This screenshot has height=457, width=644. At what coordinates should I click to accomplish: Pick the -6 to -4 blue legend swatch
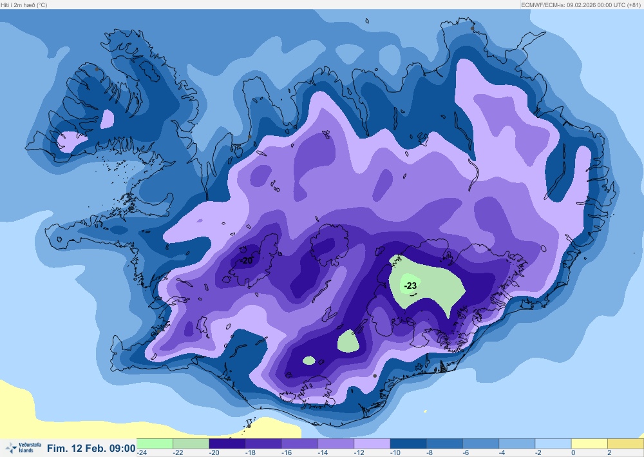point(481,443)
